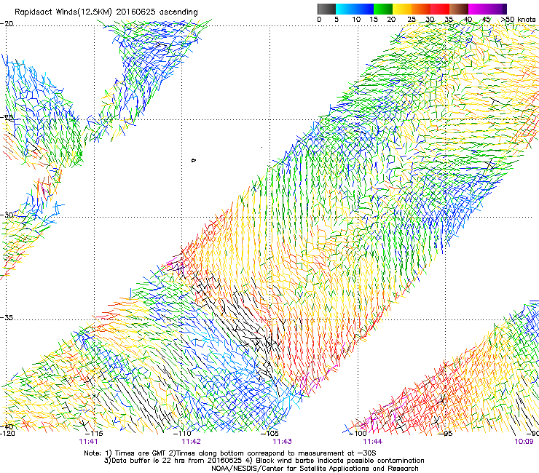Select the red 30-35 knots legend segment

coord(440,9)
